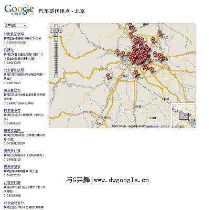
Task: Click the blue viewport rectangle in the overview map
Action: pyautogui.click(x=184, y=116)
